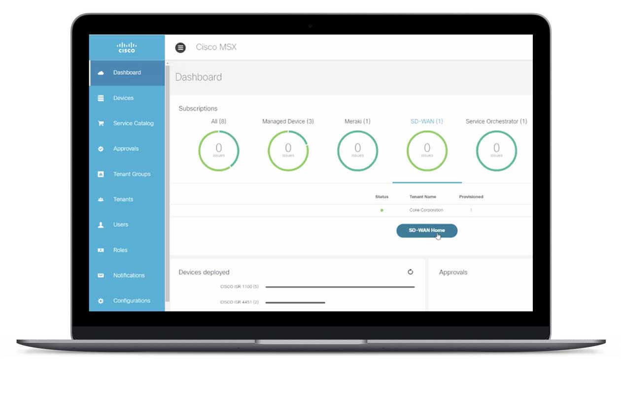Select the Service Orchestrator (1) tab
Viewport: 621px width, 414px height.
tap(495, 121)
